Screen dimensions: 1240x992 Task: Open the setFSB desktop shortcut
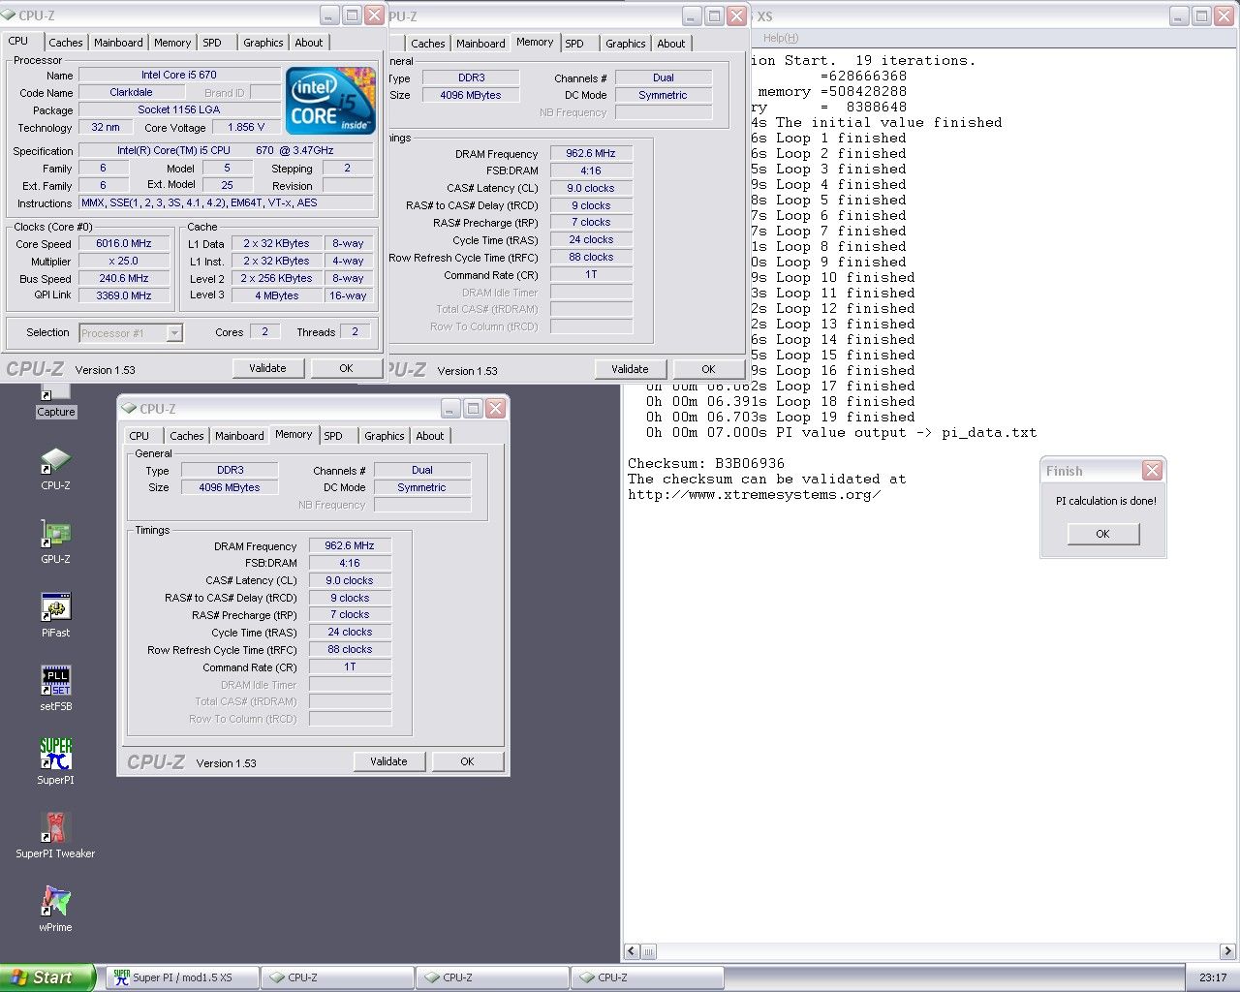click(x=55, y=689)
